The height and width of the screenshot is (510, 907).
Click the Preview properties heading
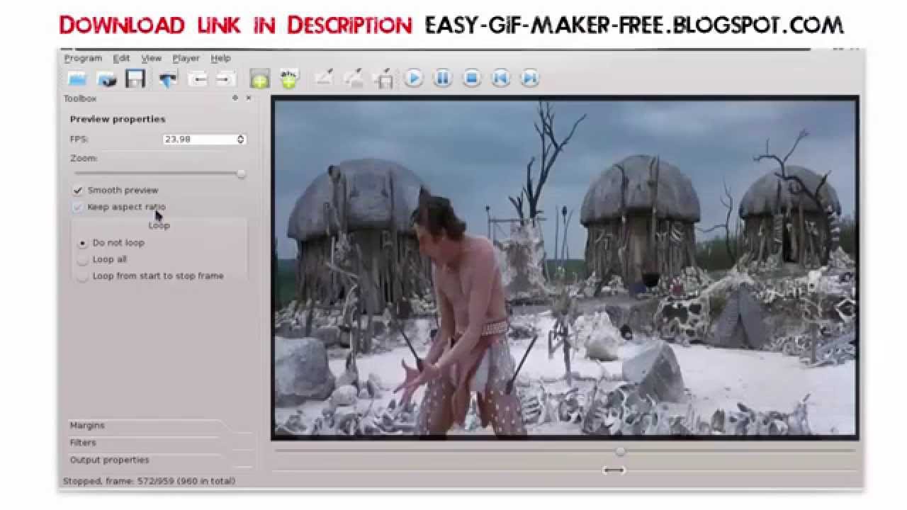[x=118, y=119]
